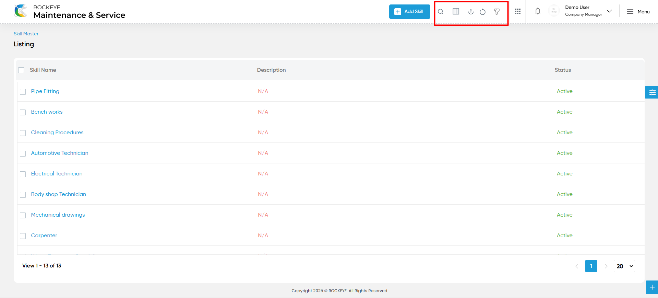658x298 pixels.
Task: Open the column chooser icon
Action: click(456, 12)
